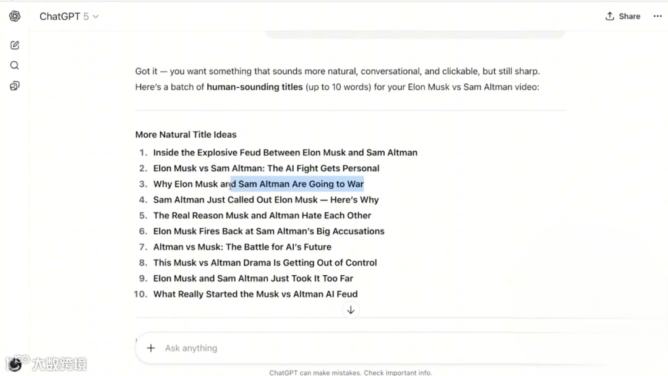Viewport: 668px width, 376px height.
Task: Click title 'Altman vs Musk: The Battle for AI's Future'
Action: click(x=242, y=247)
